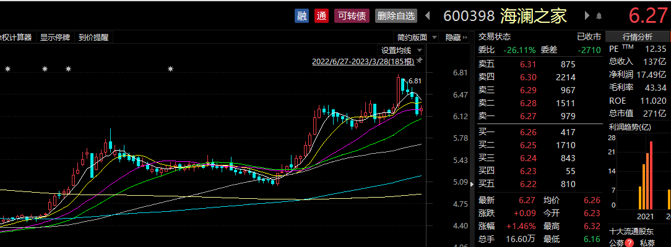Image resolution: width=671 pixels, height=247 pixels.
Task: Open the 行情分析 tab
Action: [x=638, y=37]
